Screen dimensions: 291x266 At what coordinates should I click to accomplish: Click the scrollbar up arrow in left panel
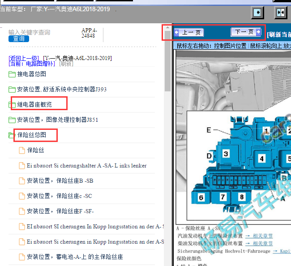(x=167, y=27)
